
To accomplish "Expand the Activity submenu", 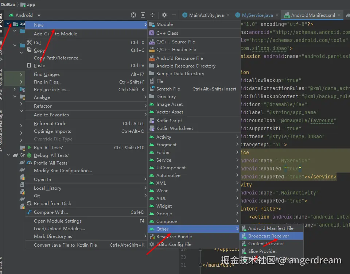I will [x=194, y=137].
